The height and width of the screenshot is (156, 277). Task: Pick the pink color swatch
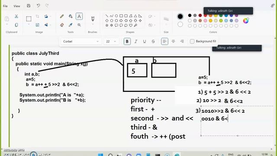pos(205,20)
